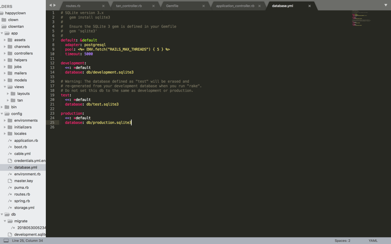Expand the locales folder

click(x=5, y=134)
